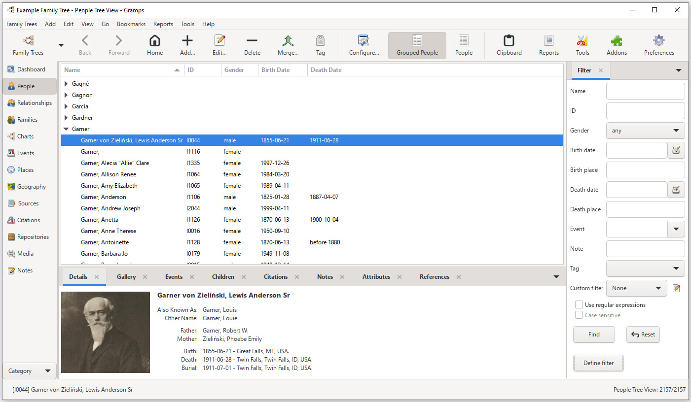691x402 pixels.
Task: Toggle the Case sensitive checkbox
Action: (x=579, y=315)
